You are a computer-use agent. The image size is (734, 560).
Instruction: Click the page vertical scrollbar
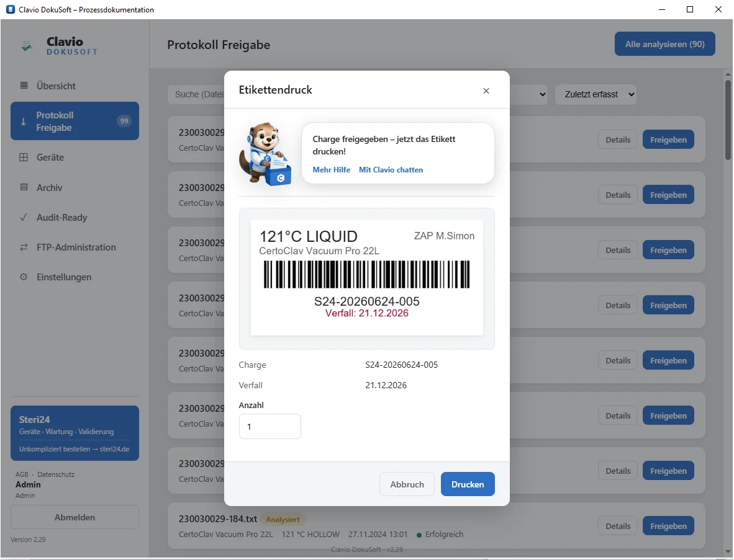pos(728,120)
